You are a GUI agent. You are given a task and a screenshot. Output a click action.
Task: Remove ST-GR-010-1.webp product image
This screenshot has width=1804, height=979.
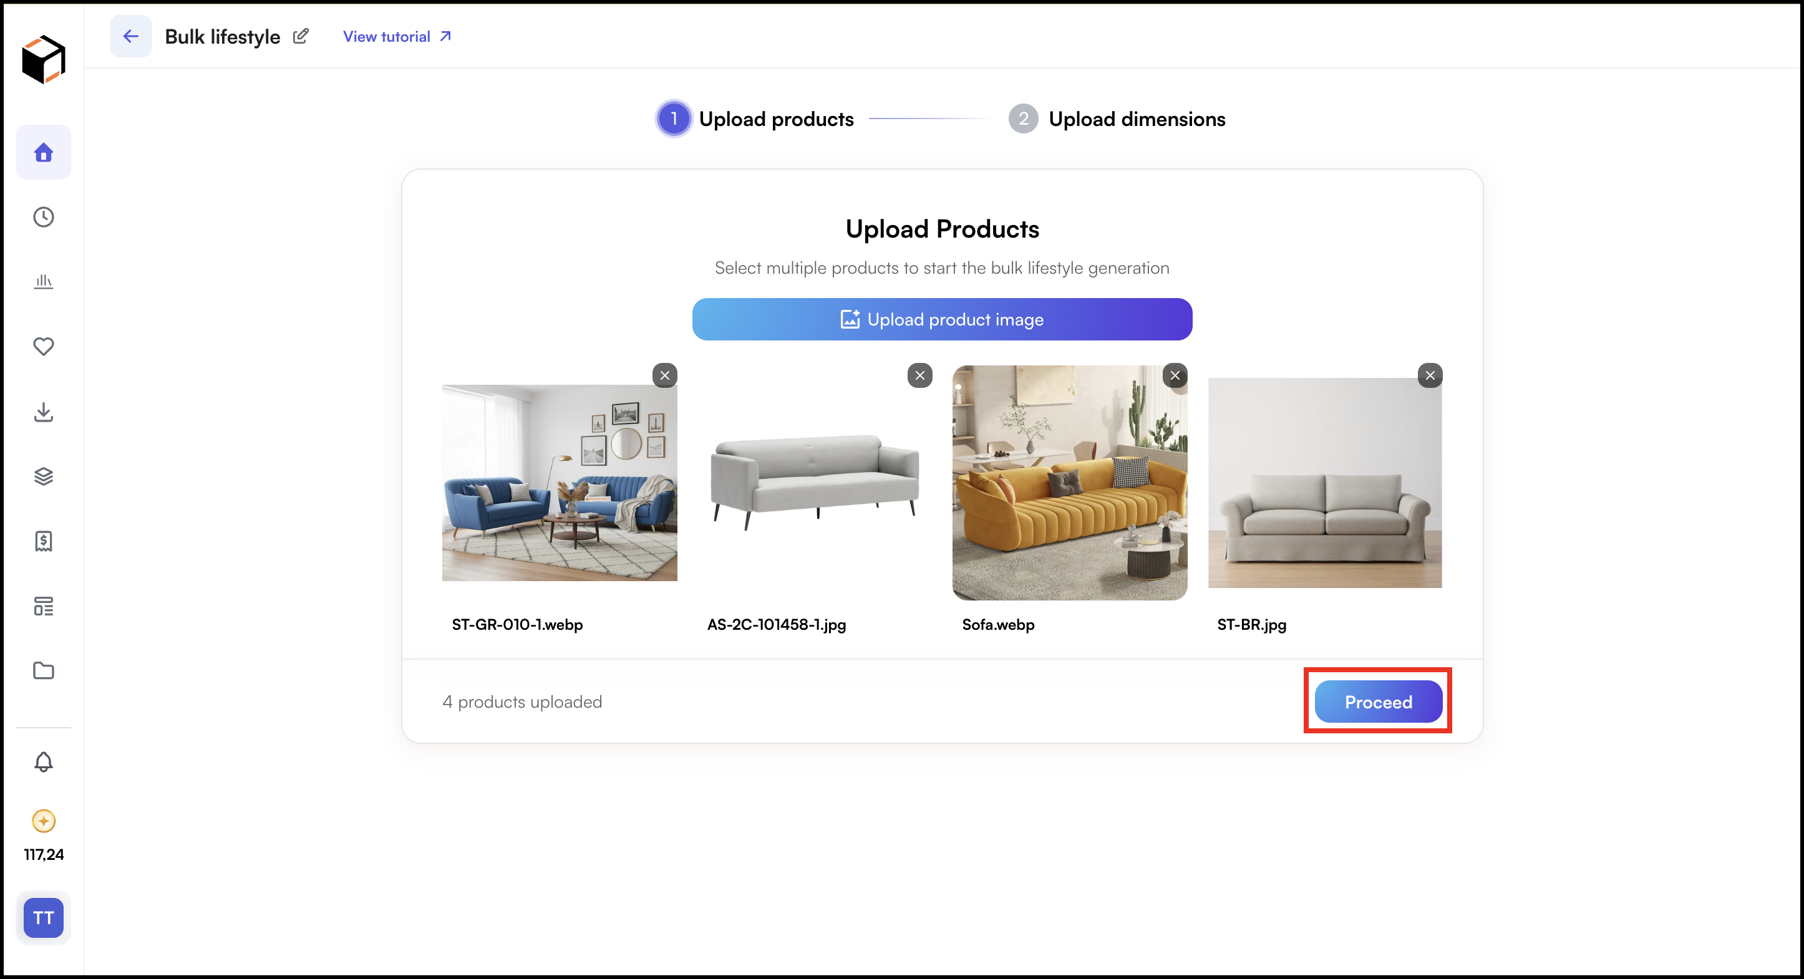[664, 375]
